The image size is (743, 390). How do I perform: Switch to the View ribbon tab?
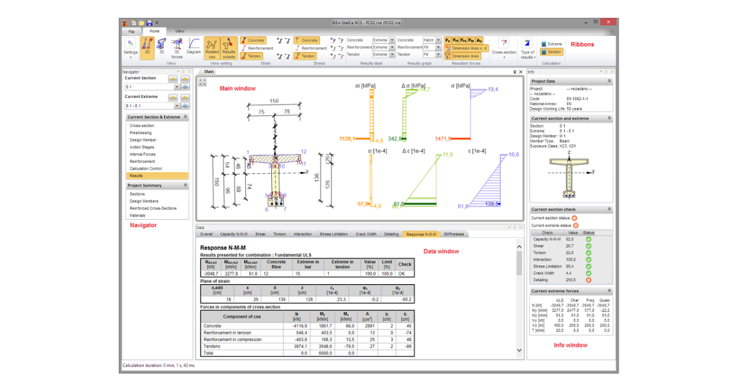(x=180, y=31)
